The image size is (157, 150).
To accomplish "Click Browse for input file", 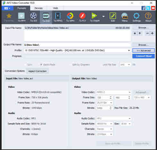I will click(x=144, y=28).
